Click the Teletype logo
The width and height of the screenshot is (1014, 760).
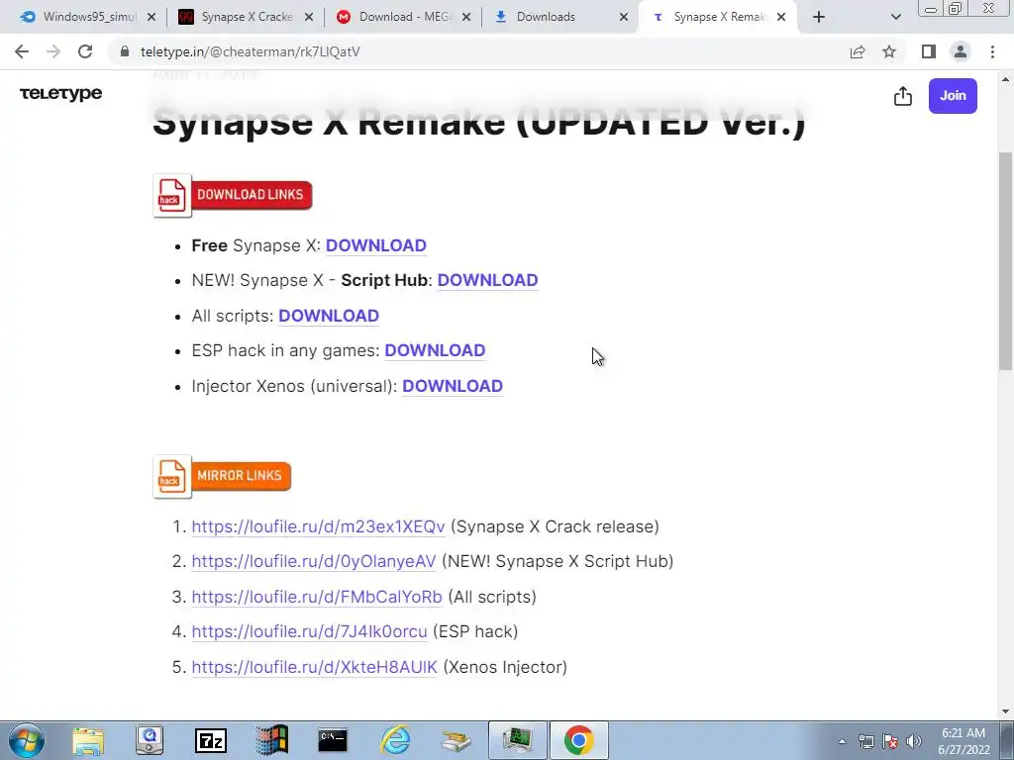(x=60, y=94)
